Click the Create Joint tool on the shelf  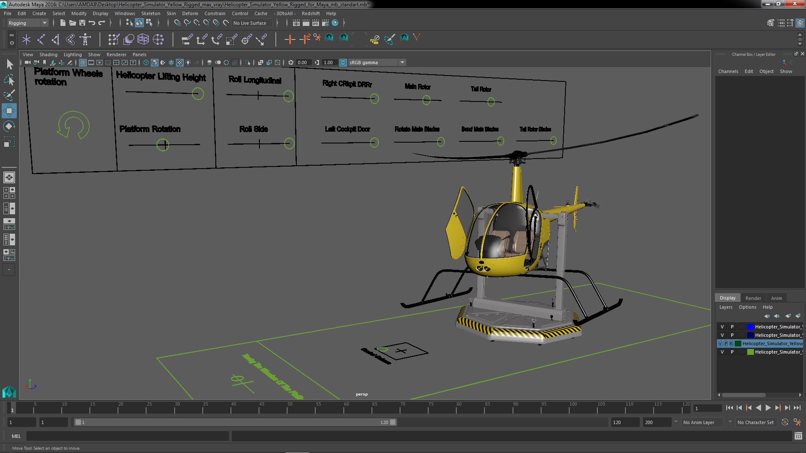pyautogui.click(x=41, y=39)
